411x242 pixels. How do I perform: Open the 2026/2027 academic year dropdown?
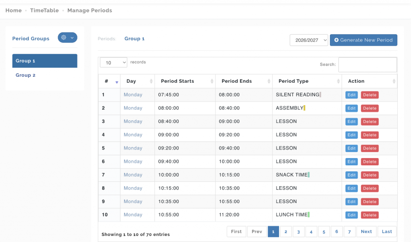[x=309, y=40]
